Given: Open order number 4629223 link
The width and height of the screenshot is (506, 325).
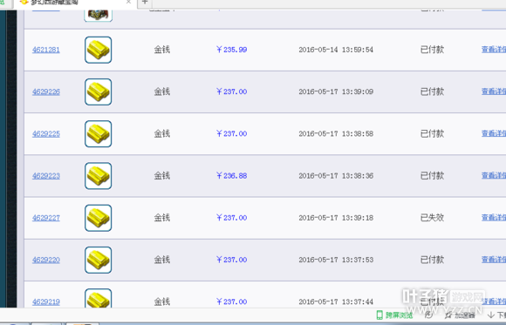Looking at the screenshot, I should coord(46,176).
